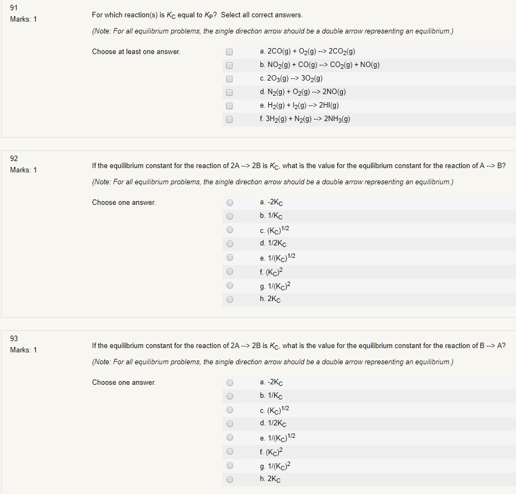
Task: Choose 1/(Kc)^2 in question 93
Action: click(229, 465)
